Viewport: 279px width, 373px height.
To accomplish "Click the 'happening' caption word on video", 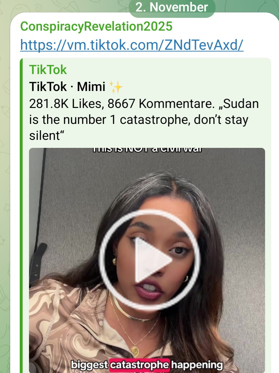I will click(x=197, y=365).
